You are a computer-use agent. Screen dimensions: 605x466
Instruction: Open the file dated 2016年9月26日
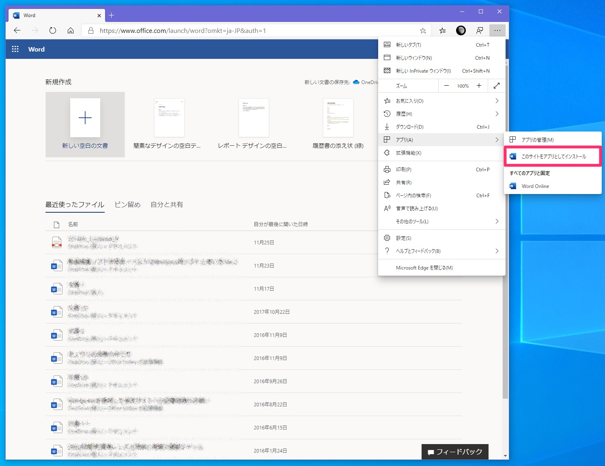(x=254, y=381)
